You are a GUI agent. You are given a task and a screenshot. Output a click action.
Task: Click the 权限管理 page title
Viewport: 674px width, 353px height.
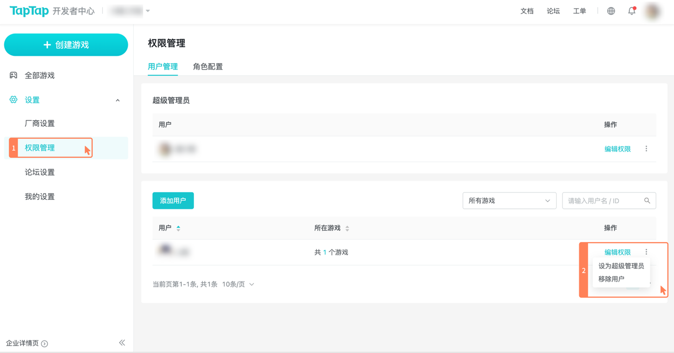click(166, 43)
